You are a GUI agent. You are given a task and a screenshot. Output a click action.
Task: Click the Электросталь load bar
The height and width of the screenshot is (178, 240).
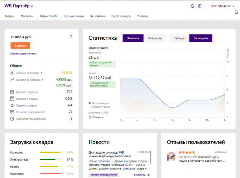[x=52, y=159]
